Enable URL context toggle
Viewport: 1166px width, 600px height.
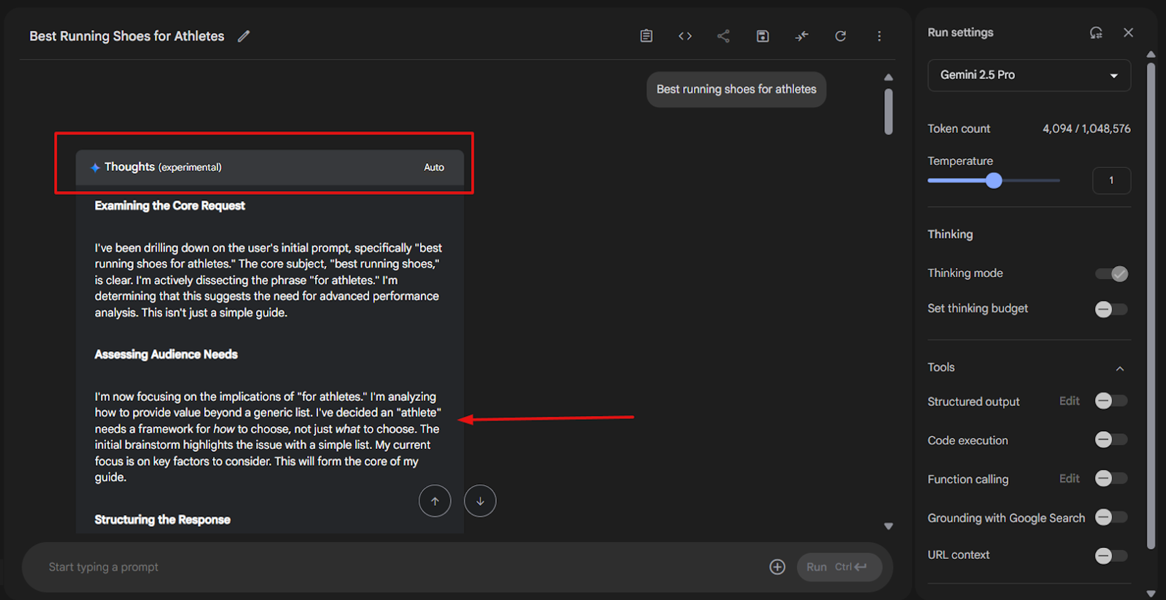[1111, 556]
